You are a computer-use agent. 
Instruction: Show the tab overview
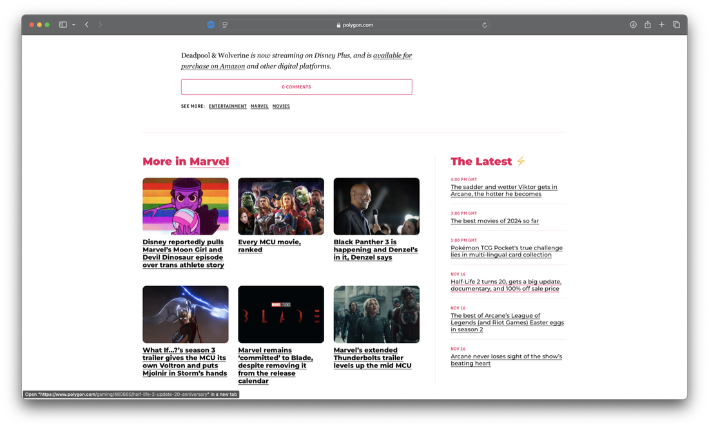click(676, 25)
